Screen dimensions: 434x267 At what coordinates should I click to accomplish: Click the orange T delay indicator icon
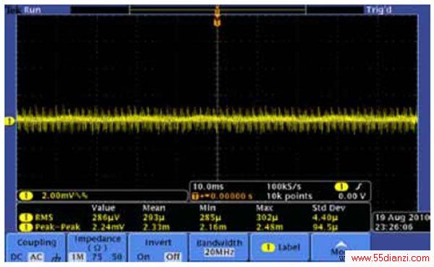coord(195,196)
